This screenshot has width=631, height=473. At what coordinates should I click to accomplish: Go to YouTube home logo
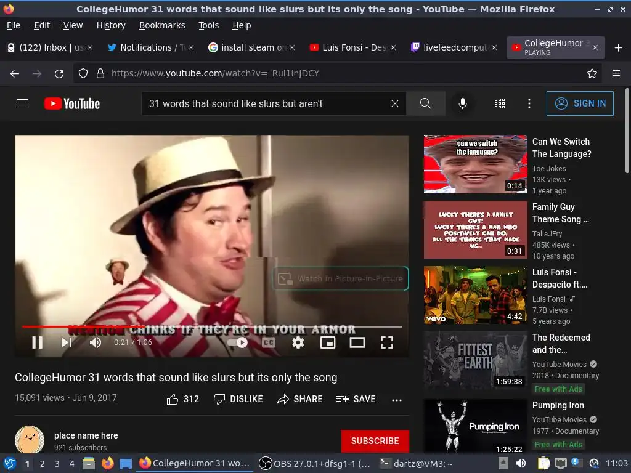pos(72,103)
